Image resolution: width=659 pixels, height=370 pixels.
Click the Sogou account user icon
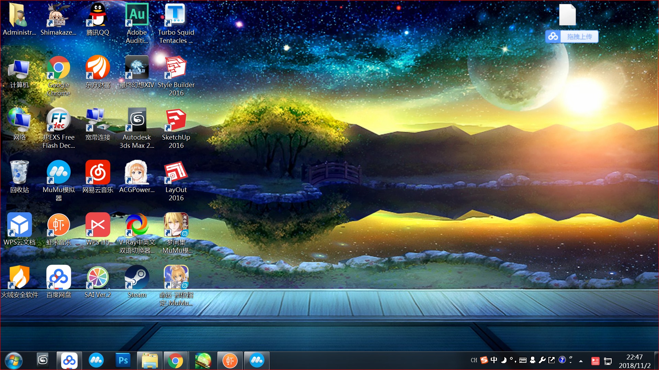click(x=533, y=360)
